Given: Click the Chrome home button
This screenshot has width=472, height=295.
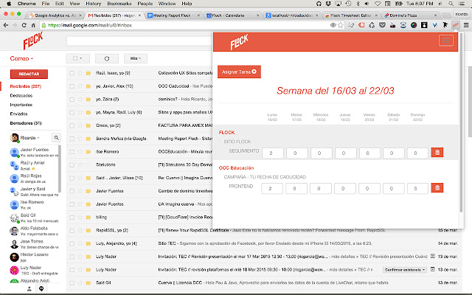Looking at the screenshot, I should coord(33,25).
